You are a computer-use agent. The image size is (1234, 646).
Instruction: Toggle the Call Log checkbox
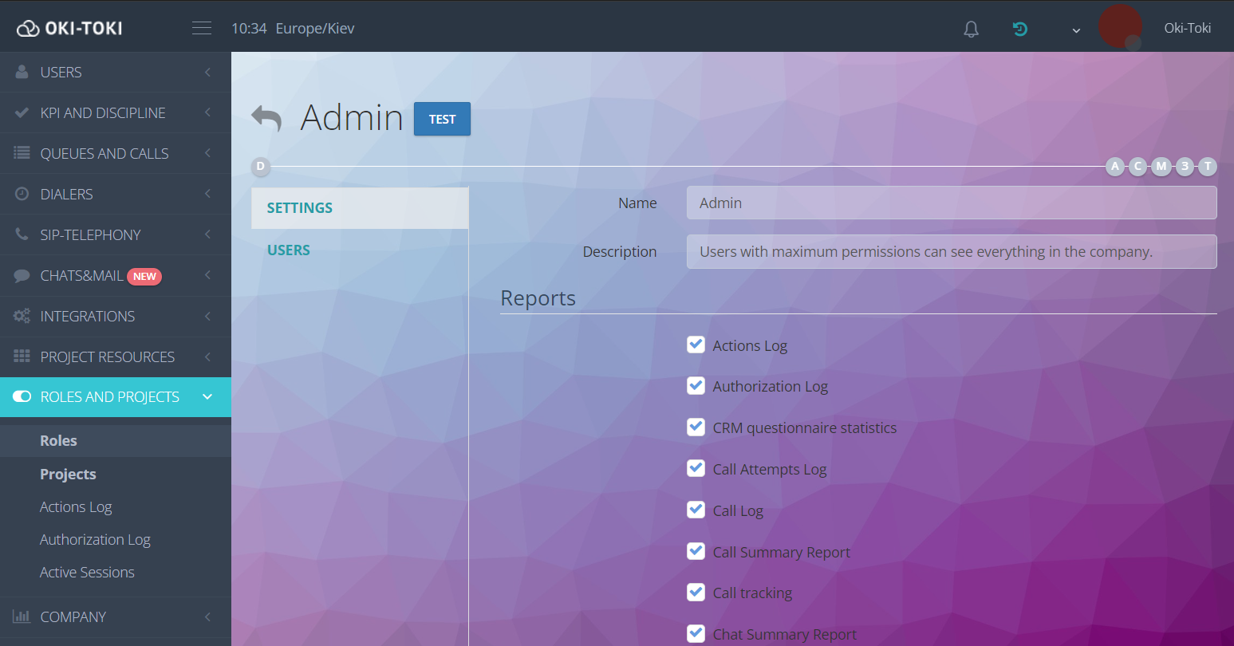(x=696, y=510)
